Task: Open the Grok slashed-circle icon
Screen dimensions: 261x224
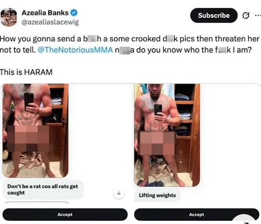Action: pos(246,16)
